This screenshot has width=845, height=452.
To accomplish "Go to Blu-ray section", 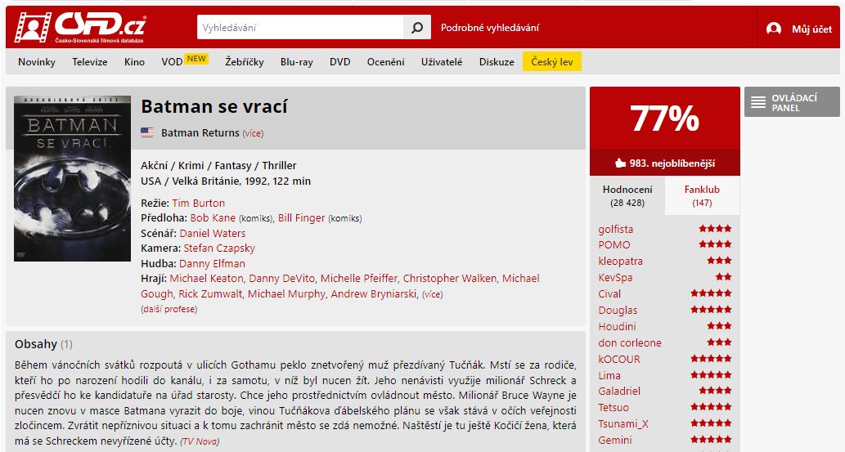I will click(x=296, y=62).
